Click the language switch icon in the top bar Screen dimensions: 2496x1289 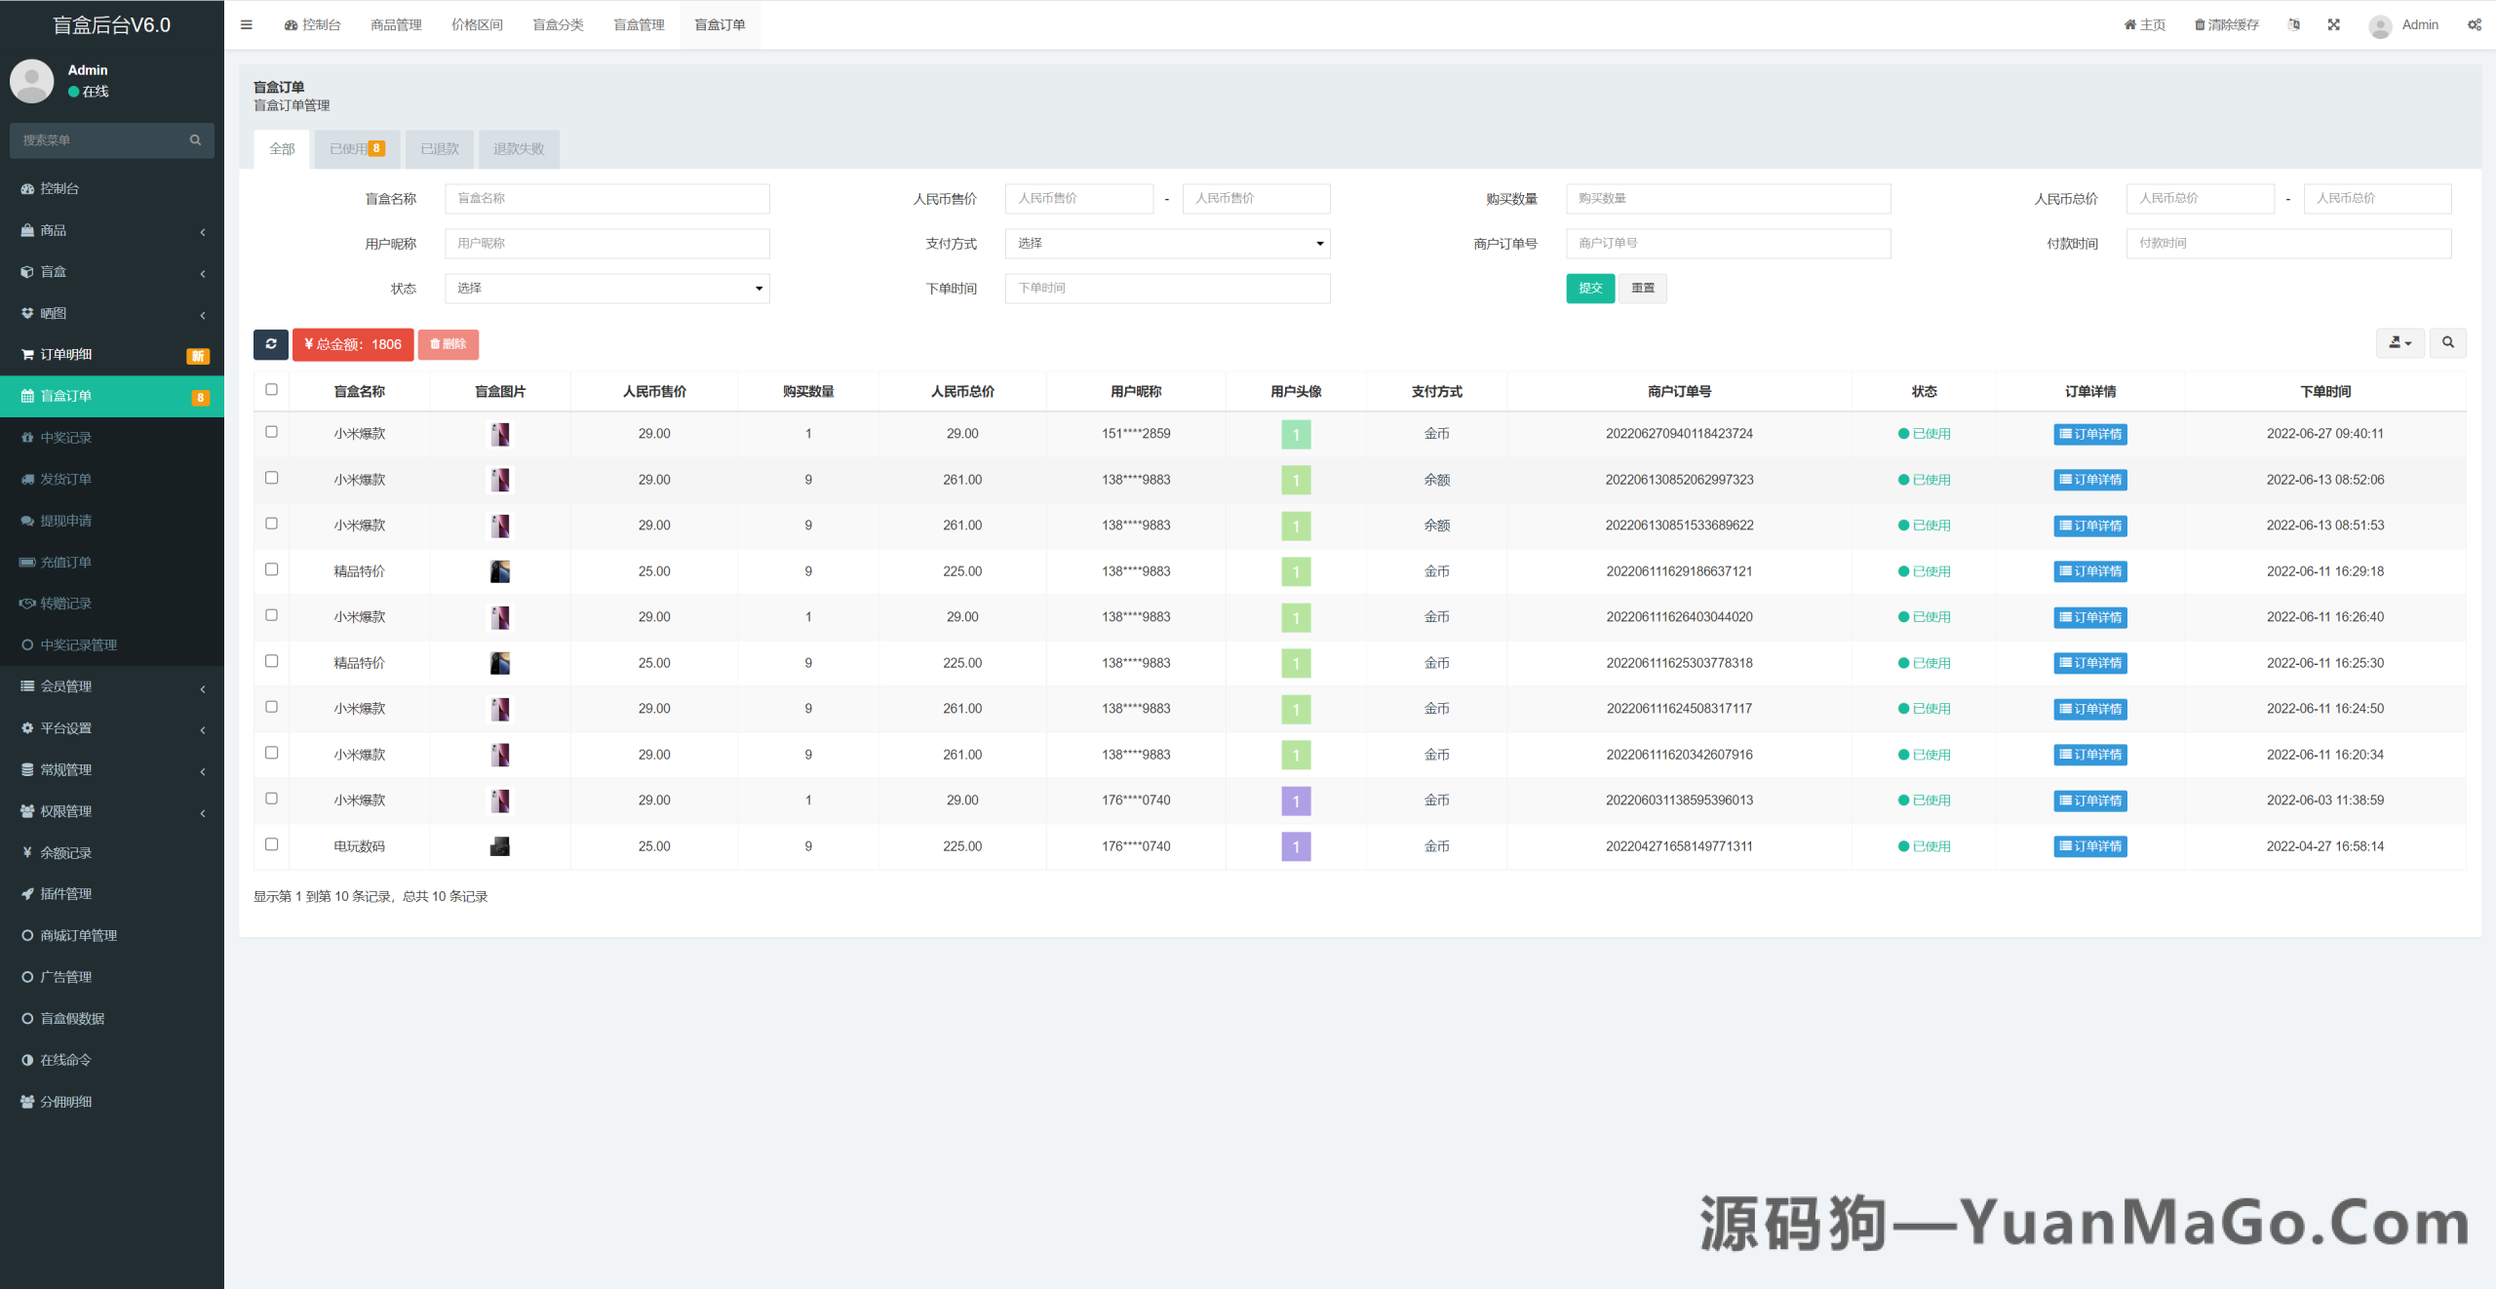pyautogui.click(x=2293, y=24)
